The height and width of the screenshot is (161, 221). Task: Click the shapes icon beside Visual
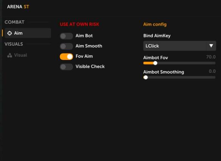[9, 55]
